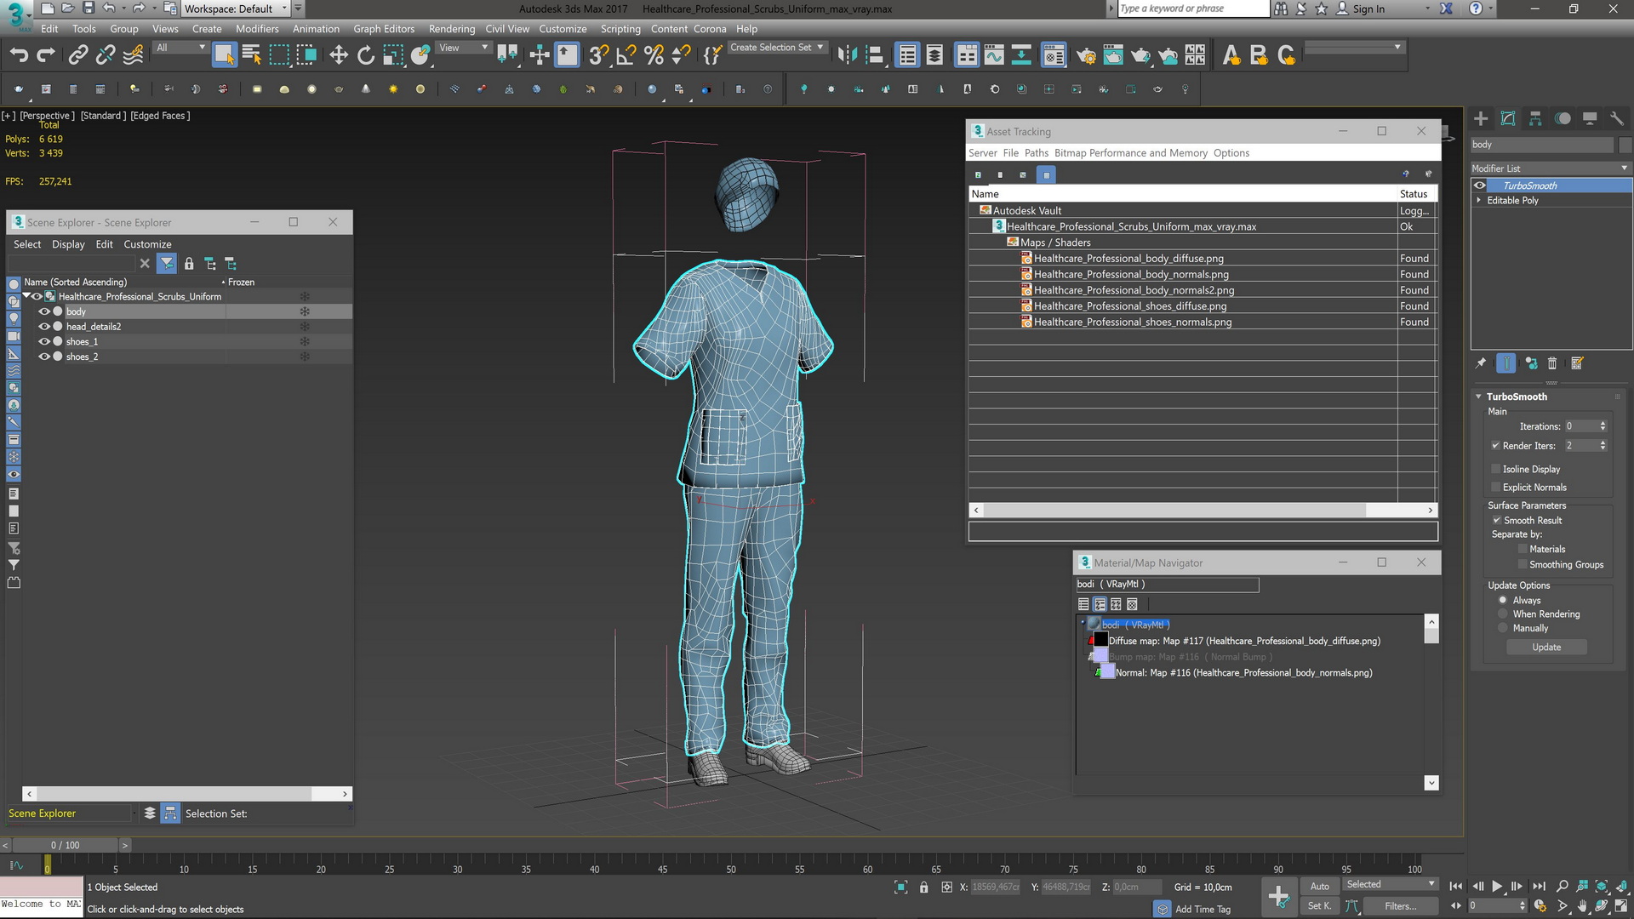
Task: Open the All selection filter dropdown
Action: coord(181,48)
